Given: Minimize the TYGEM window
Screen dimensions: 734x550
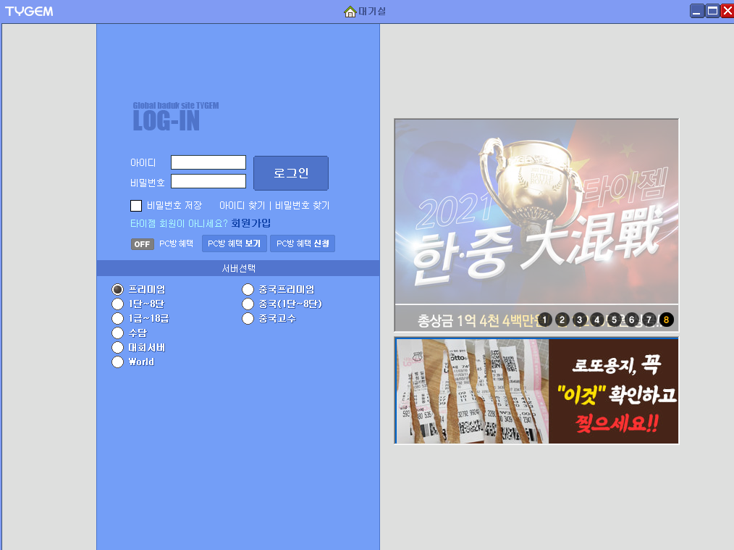Looking at the screenshot, I should (697, 11).
